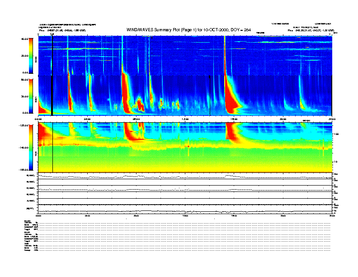Click the RAD2 vertical axis label

click(36, 60)
